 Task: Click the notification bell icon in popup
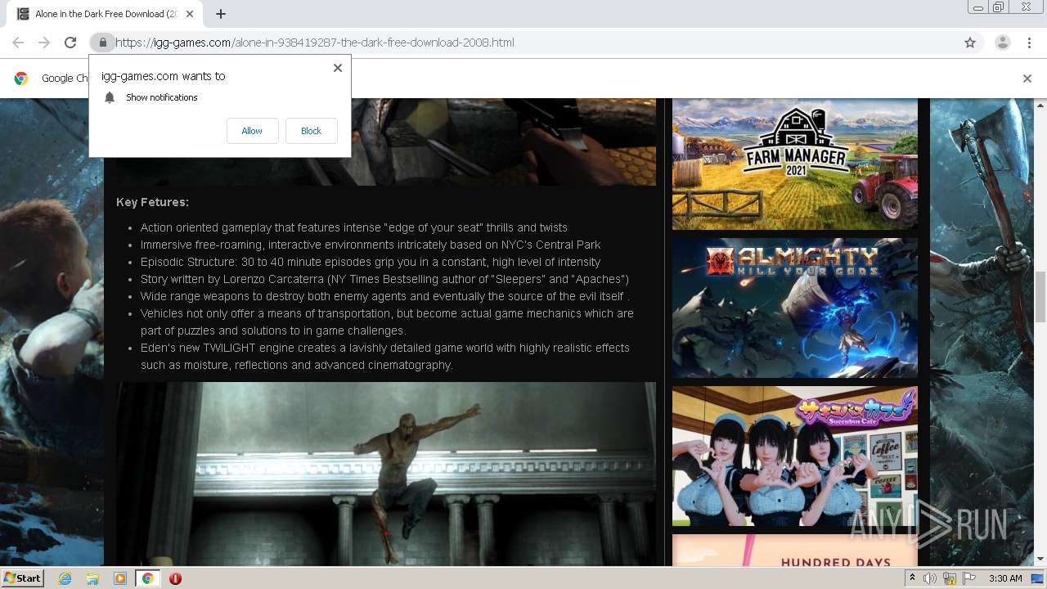(x=110, y=97)
